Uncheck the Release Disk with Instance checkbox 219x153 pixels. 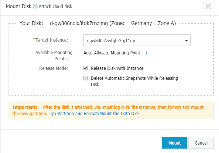pyautogui.click(x=86, y=68)
